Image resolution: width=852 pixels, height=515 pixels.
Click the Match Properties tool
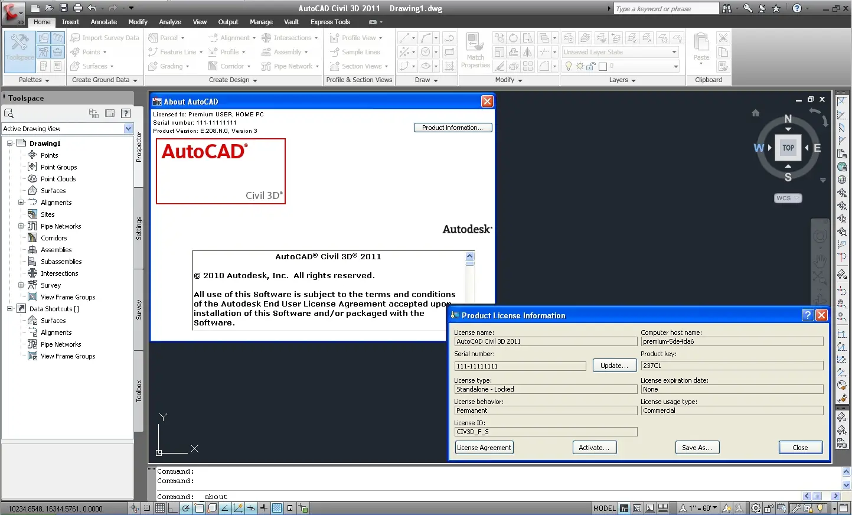pos(475,51)
